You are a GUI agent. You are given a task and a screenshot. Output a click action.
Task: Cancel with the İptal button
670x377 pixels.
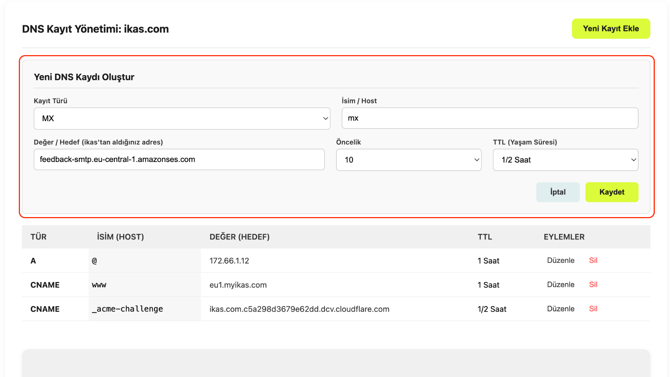pos(558,192)
